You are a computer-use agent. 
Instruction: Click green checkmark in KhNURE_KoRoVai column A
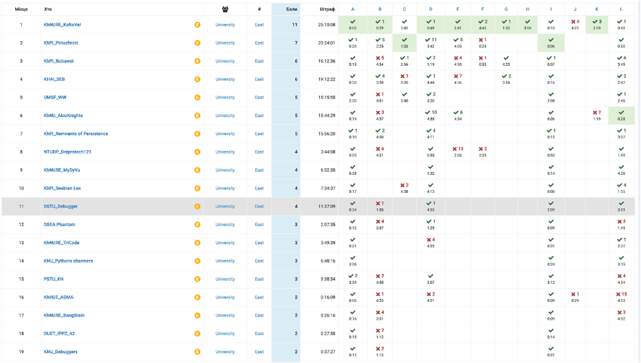point(353,22)
